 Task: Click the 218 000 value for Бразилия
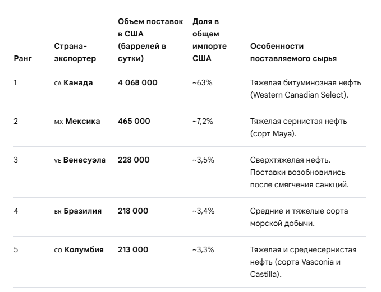[133, 211]
